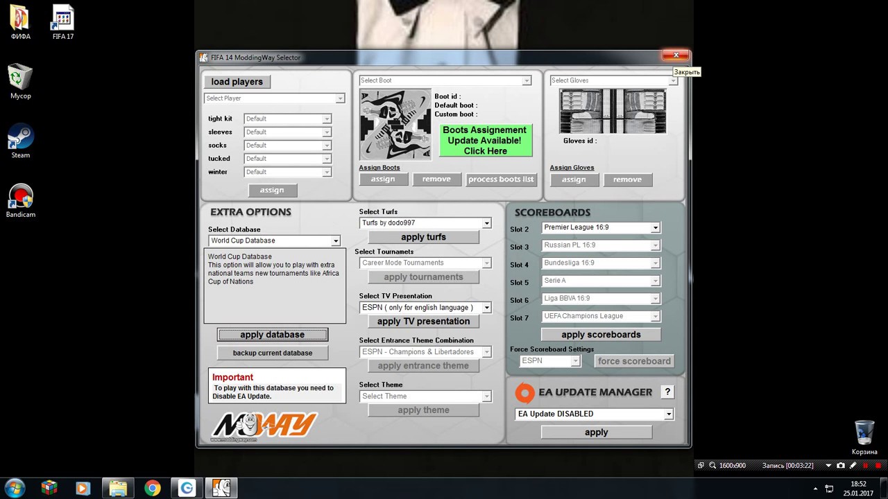Open the Select Player dropdown
The height and width of the screenshot is (499, 888).
click(x=274, y=98)
